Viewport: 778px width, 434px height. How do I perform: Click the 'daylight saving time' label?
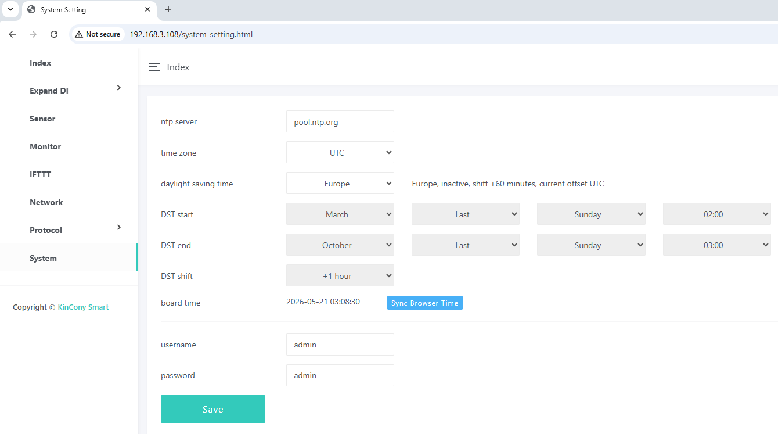click(197, 184)
